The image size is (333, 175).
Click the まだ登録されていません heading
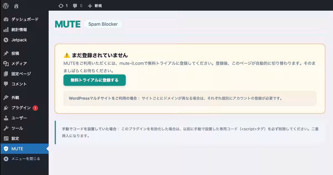tap(100, 55)
